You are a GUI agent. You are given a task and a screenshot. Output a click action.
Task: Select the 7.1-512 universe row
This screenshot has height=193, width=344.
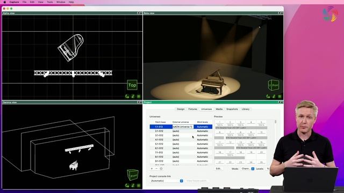click(181, 152)
